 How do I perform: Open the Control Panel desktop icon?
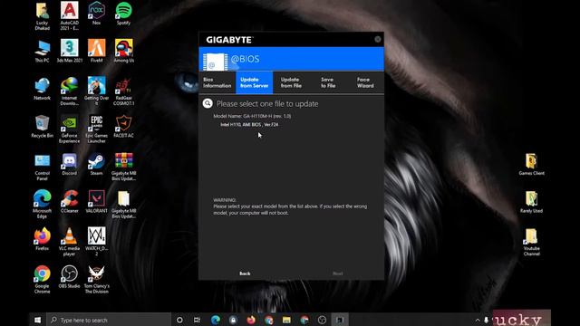[43, 167]
